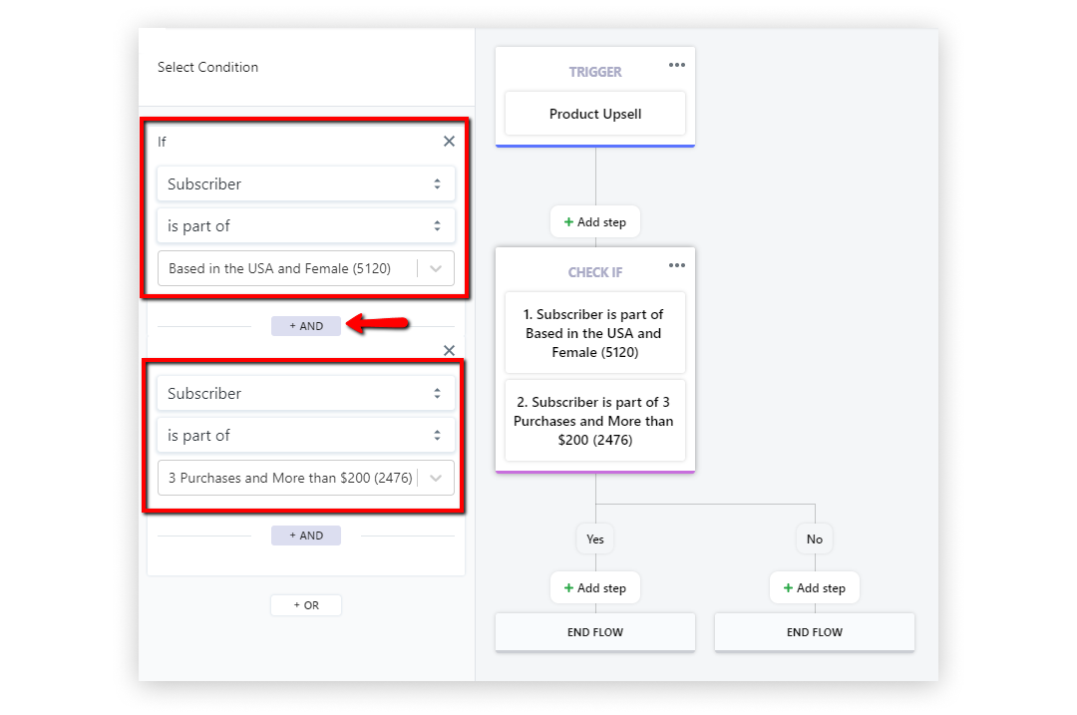Close the first If condition with X
Image resolution: width=1077 pixels, height=715 pixels.
coord(449,142)
